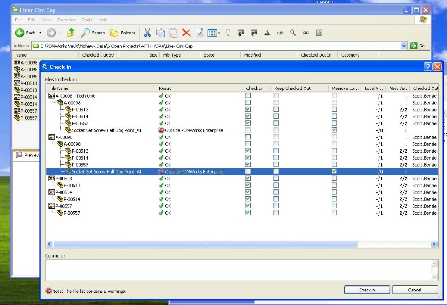Click the file list scroll-right arrow
Viewport: 447px width, 305px height.
(x=434, y=244)
